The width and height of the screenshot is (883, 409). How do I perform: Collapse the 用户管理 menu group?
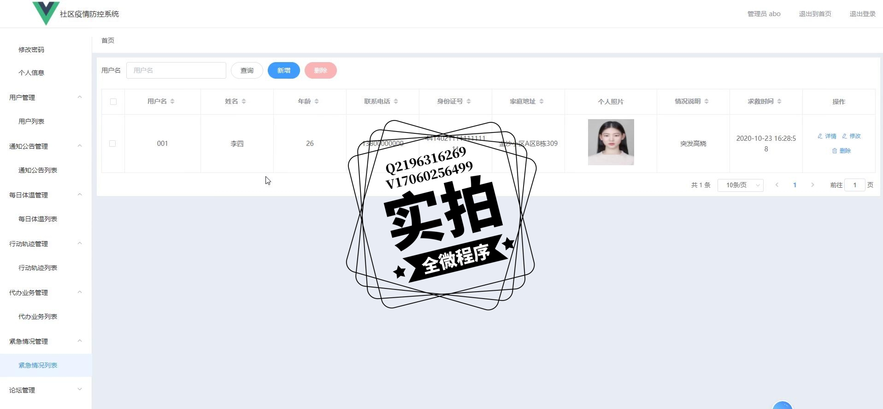coord(80,97)
